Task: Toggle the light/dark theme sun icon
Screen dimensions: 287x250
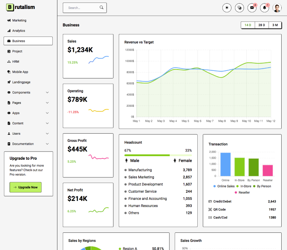Action: [227, 8]
